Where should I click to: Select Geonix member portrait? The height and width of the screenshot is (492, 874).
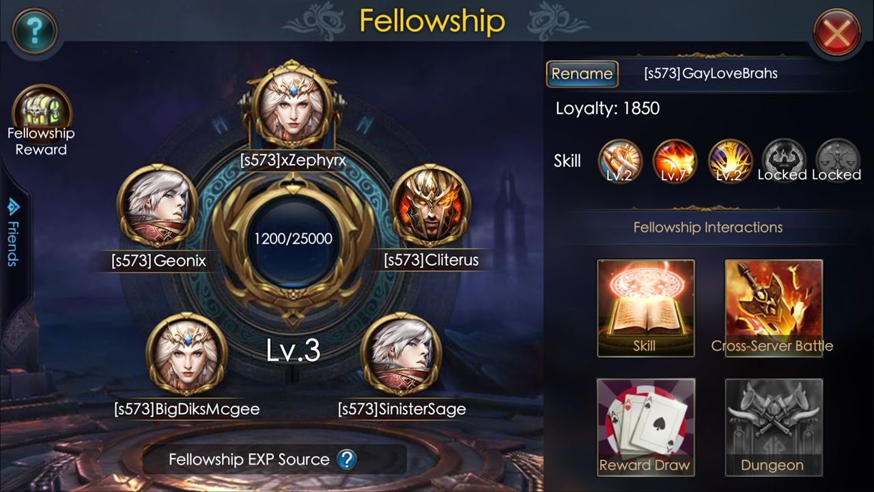click(x=158, y=206)
